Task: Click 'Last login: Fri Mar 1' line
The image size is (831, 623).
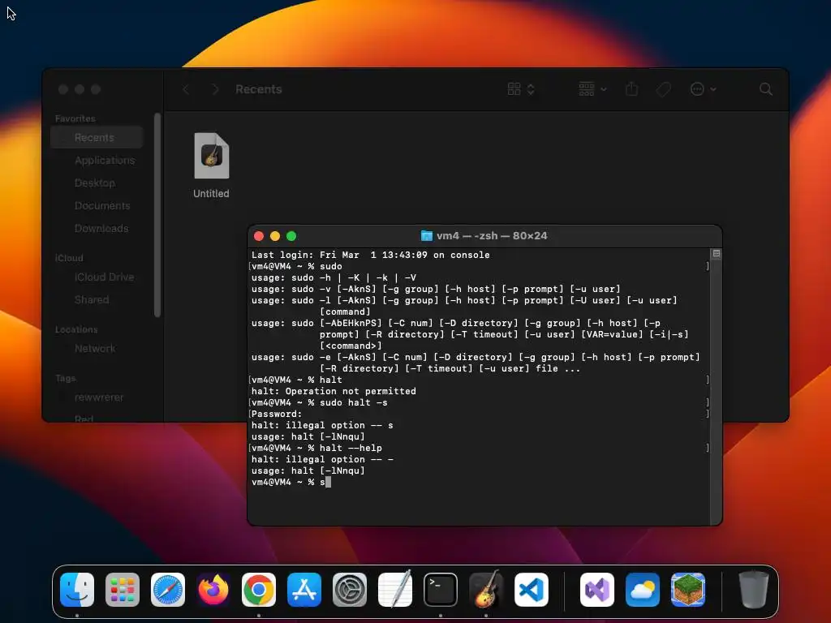Action: coord(370,255)
